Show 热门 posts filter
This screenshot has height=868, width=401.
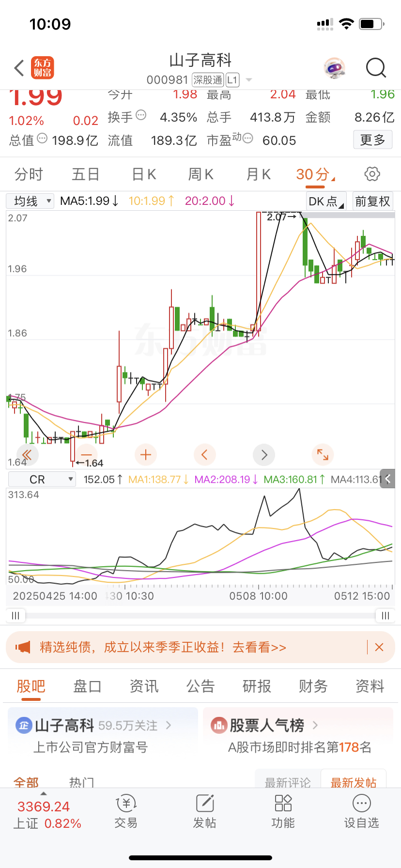81,782
